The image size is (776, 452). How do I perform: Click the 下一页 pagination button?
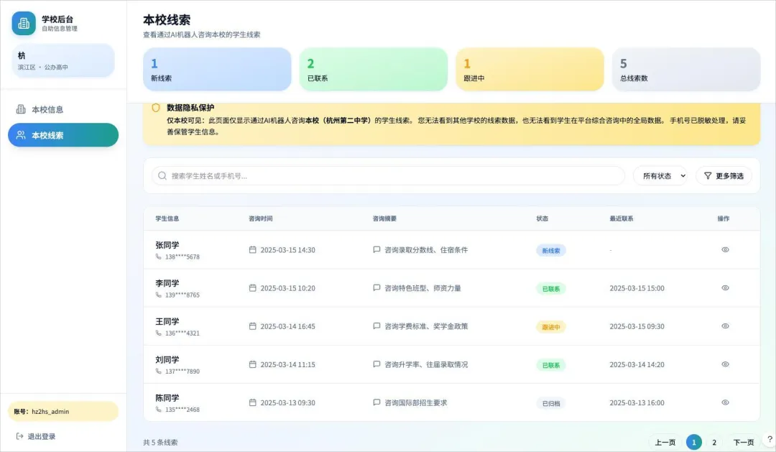(x=743, y=442)
